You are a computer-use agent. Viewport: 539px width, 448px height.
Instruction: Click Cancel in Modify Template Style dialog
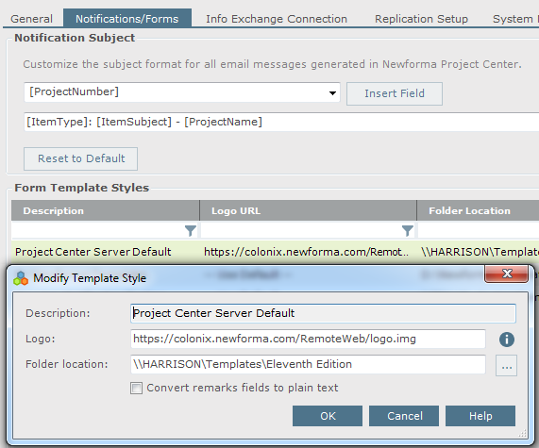[x=404, y=416]
